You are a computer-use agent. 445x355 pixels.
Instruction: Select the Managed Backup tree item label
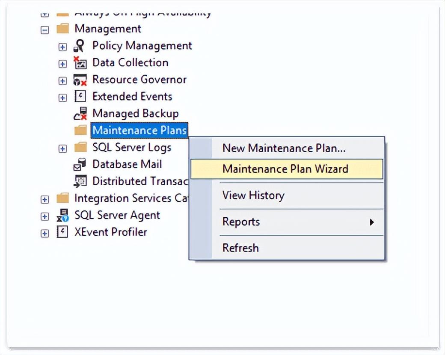point(135,114)
